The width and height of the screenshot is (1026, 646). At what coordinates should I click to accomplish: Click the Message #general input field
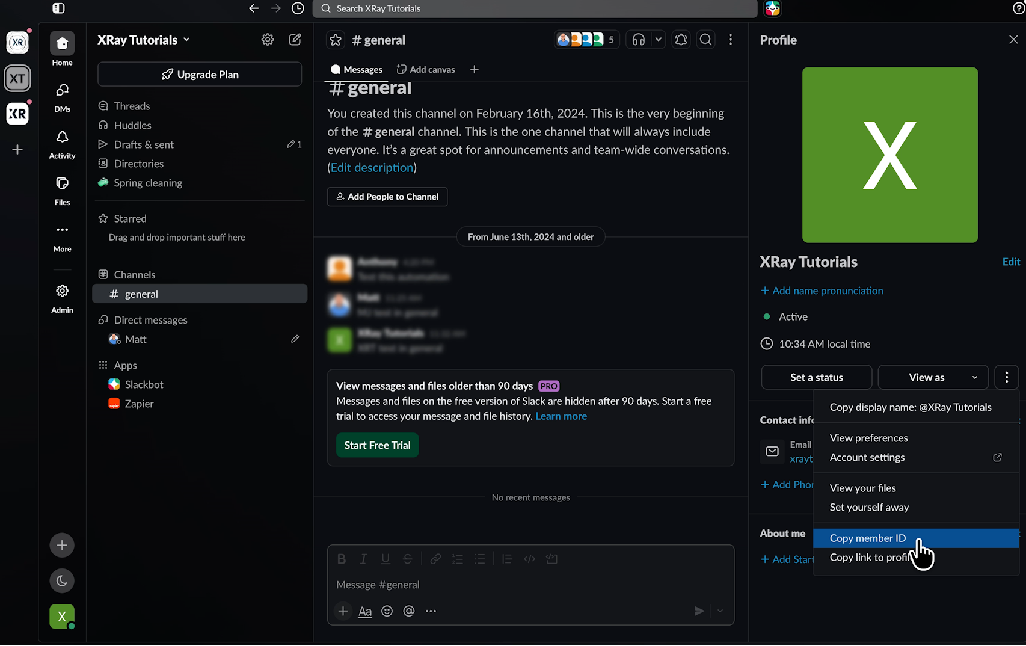click(530, 585)
